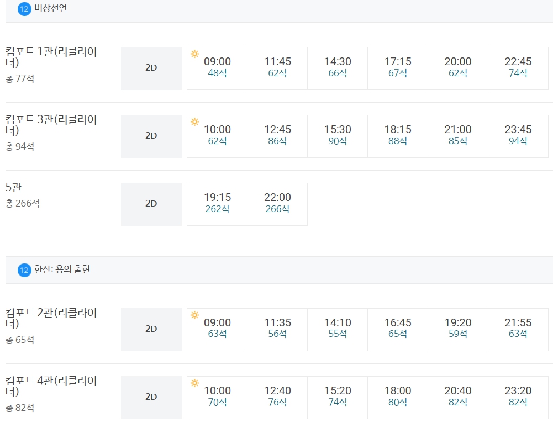Viewport: 553px width, 423px height.
Task: Select the 18:00 showtime in 컴포트 4관
Action: click(398, 398)
